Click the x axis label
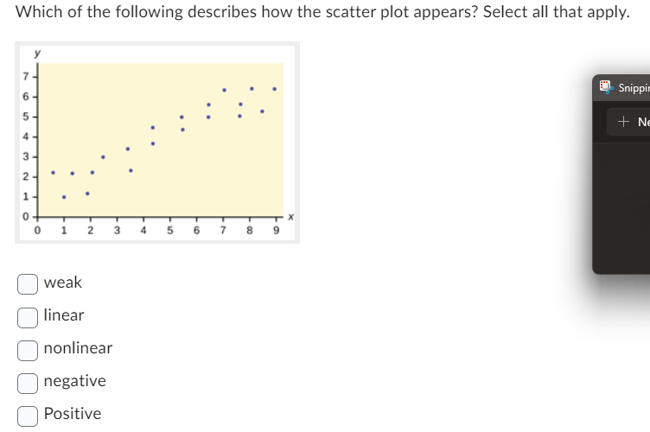Screen dimensions: 650x432 pos(290,217)
